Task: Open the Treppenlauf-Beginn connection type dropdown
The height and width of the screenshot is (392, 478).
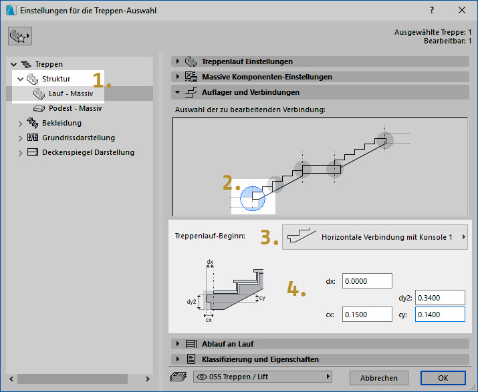Action: [374, 237]
